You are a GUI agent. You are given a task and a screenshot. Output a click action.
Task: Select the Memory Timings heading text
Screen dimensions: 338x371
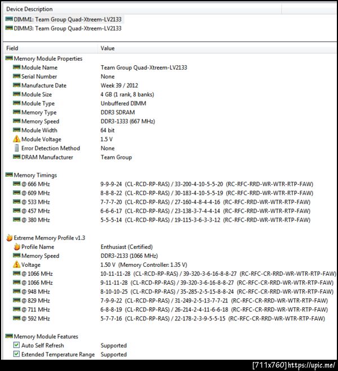click(35, 175)
